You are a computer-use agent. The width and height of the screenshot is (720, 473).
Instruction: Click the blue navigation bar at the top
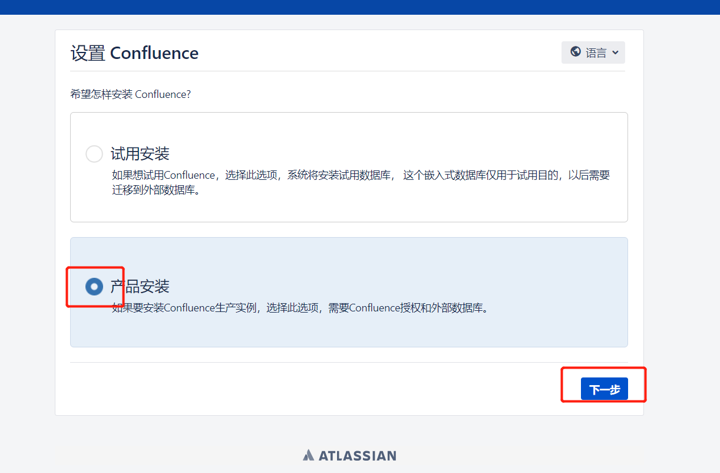click(360, 7)
